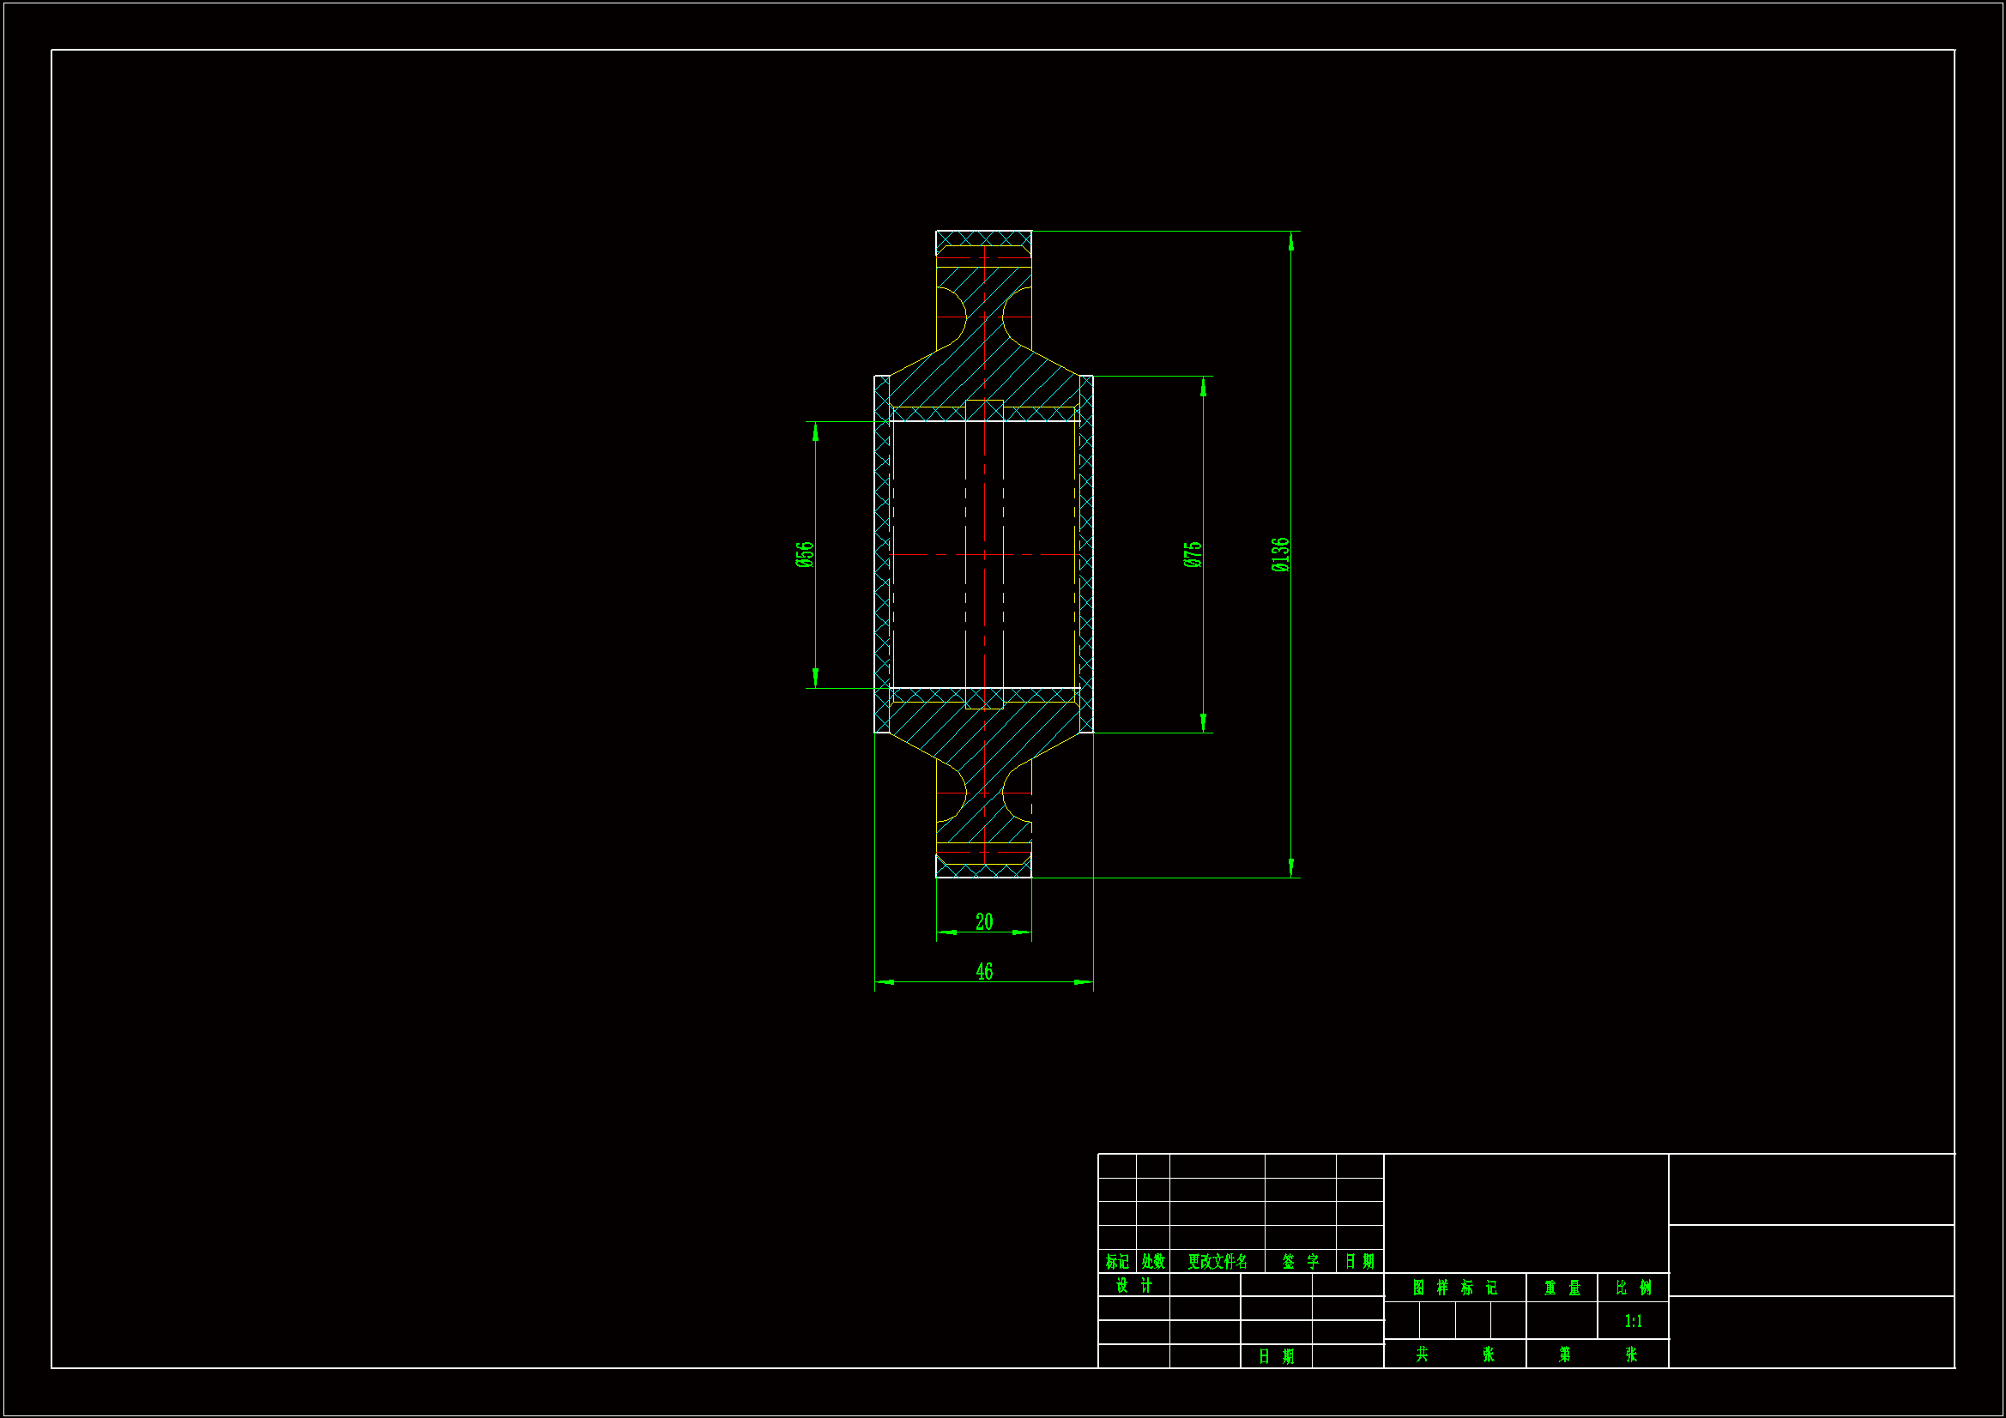The image size is (2006, 1418).
Task: Select the Ø56 bore dimension text
Action: 805,555
